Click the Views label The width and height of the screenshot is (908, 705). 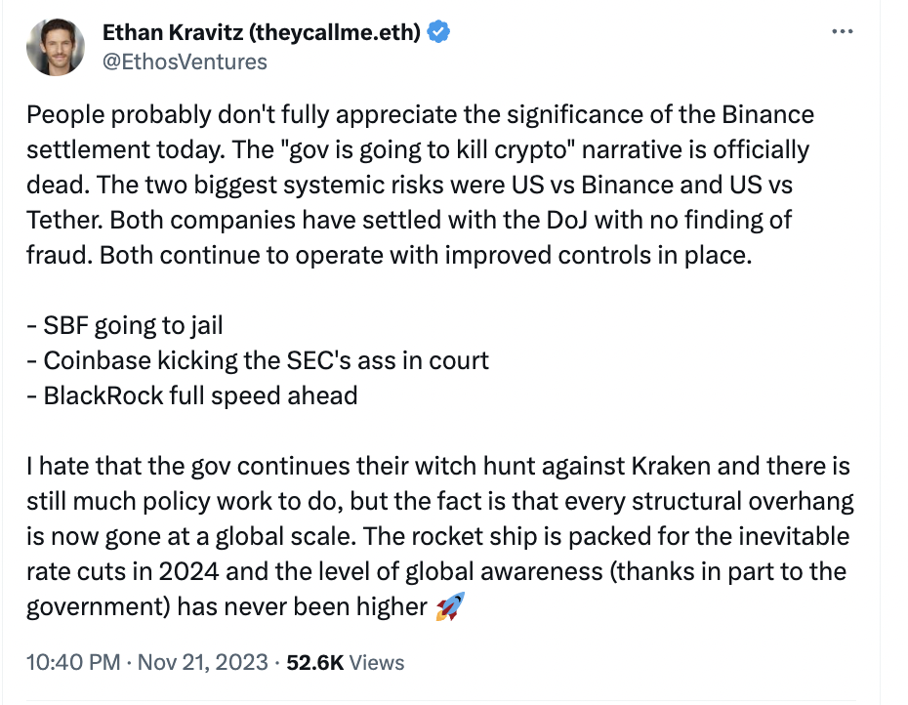pos(377,662)
